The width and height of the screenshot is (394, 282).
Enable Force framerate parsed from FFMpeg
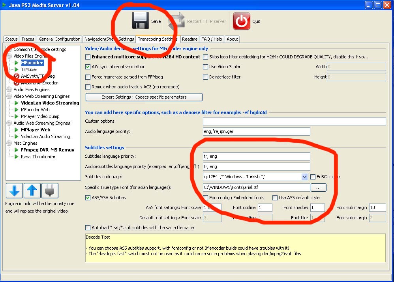click(88, 77)
